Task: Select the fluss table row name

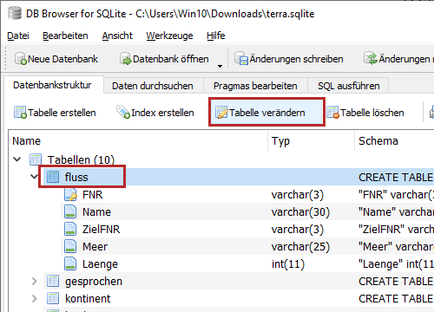Action: click(x=76, y=177)
